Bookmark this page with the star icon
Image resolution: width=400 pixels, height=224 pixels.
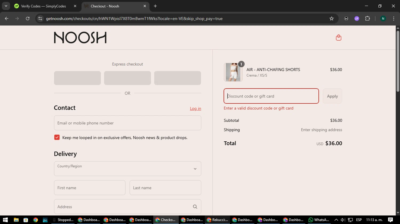click(x=331, y=19)
